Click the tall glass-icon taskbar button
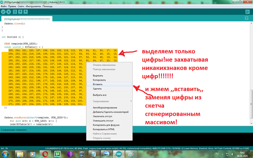Viewport: 253px width, 158px height. pos(94,154)
